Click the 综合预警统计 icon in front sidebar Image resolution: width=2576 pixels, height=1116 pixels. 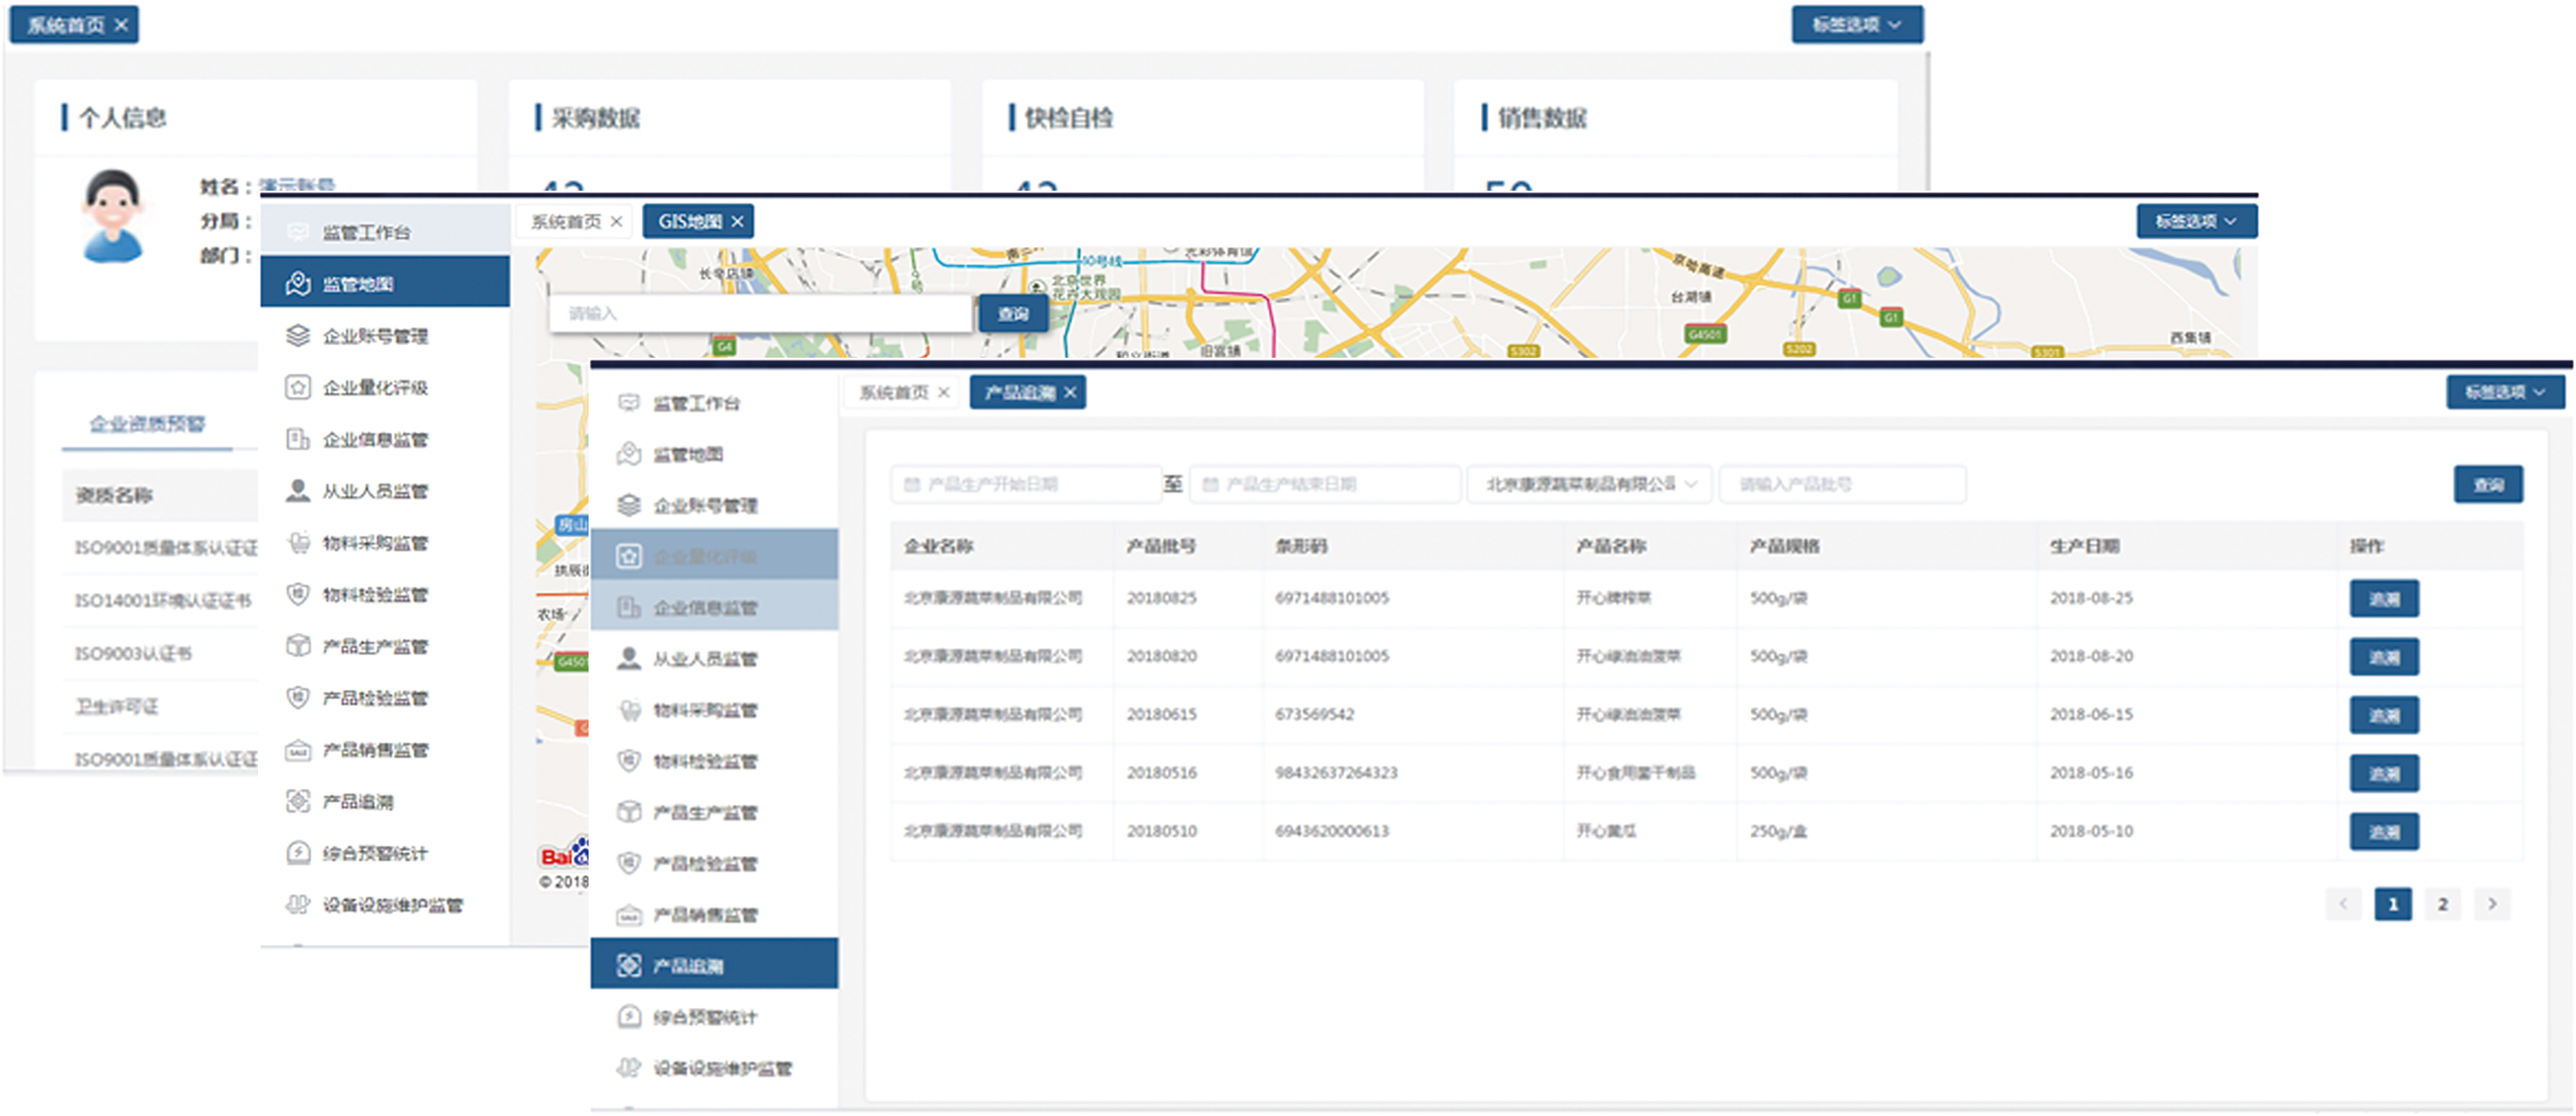point(628,1016)
